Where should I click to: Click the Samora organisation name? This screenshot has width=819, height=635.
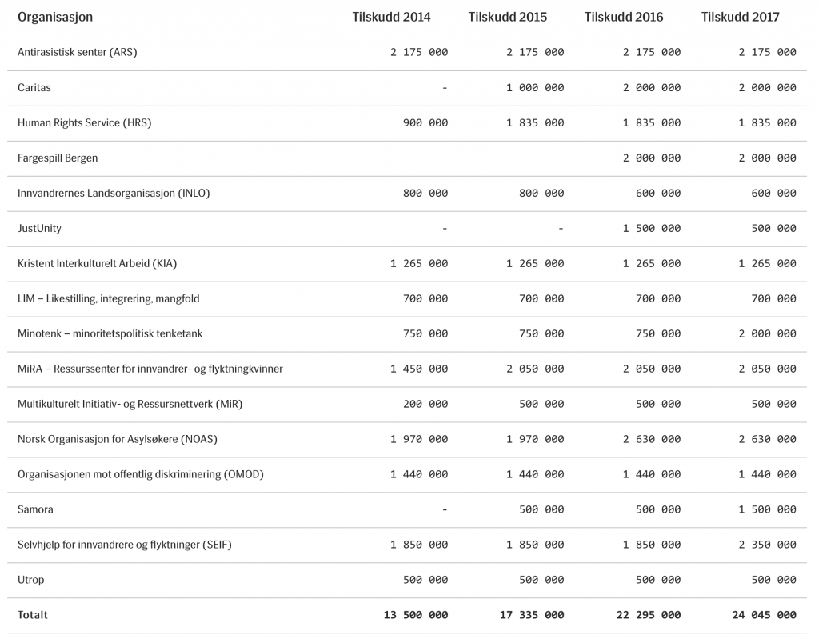(x=35, y=509)
